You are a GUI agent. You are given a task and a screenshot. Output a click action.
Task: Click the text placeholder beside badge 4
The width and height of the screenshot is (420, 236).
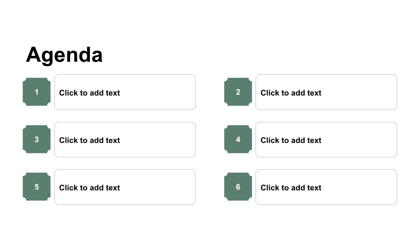pos(326,140)
